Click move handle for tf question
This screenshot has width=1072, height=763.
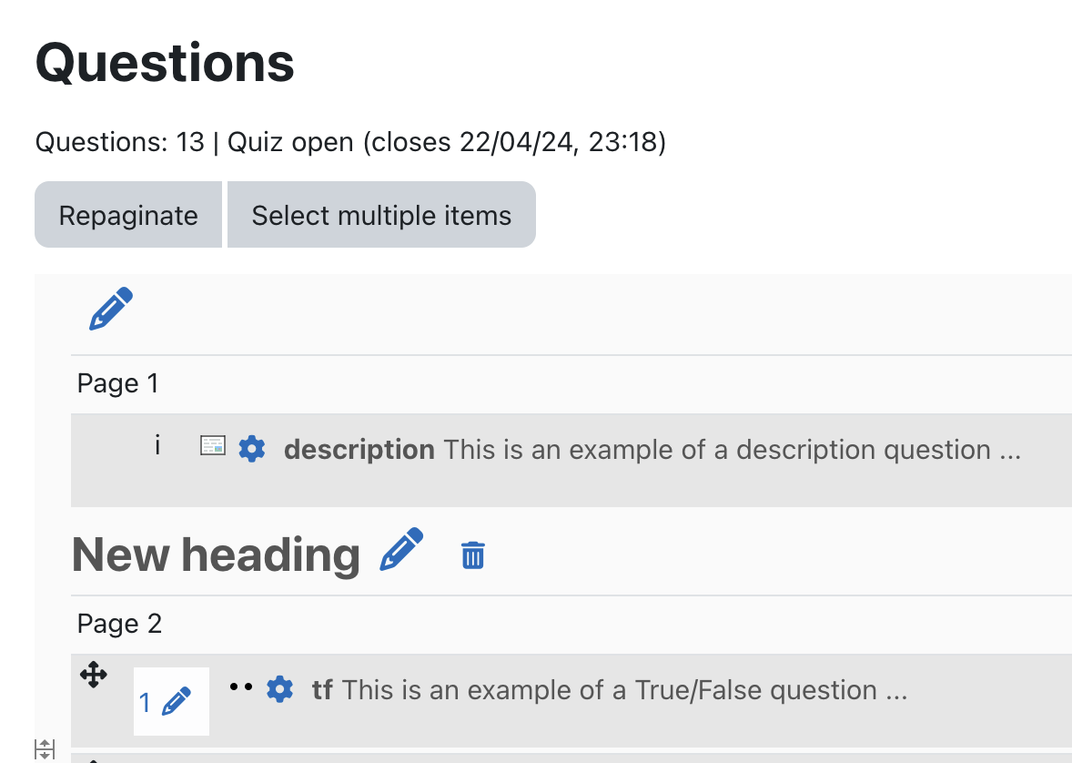[94, 675]
